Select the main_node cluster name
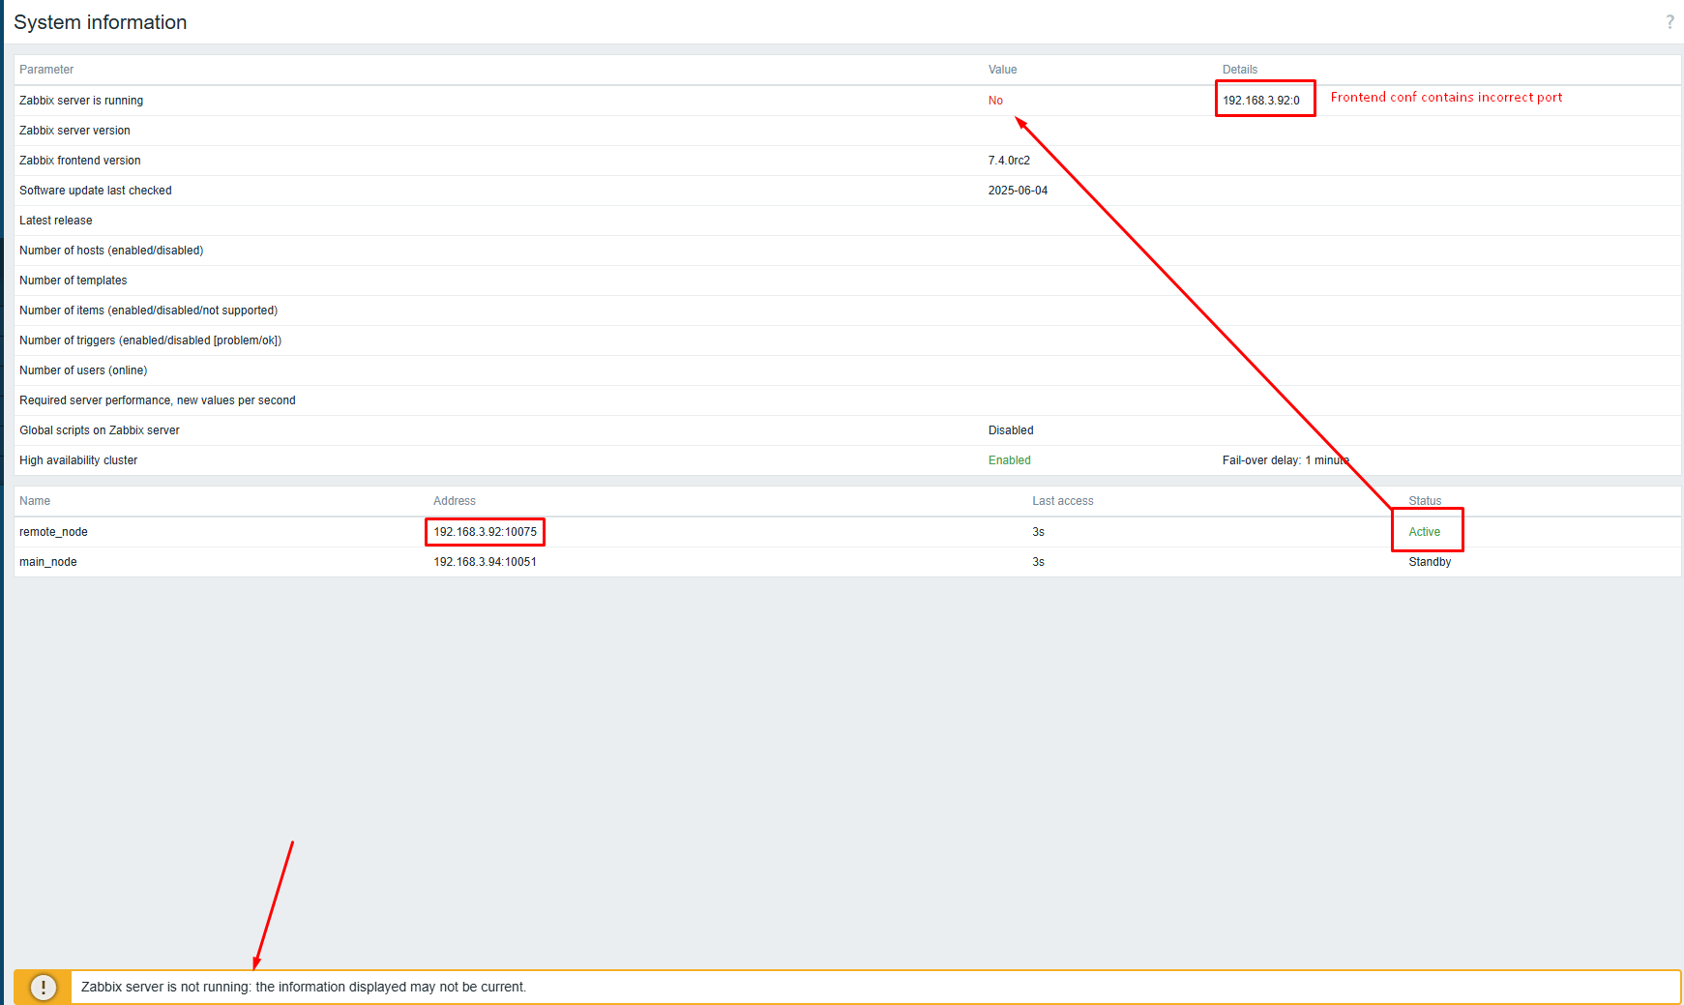 pos(48,562)
